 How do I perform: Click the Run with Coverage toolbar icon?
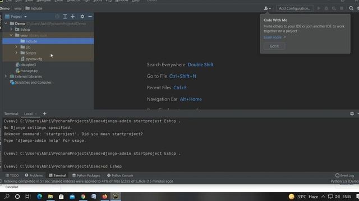tap(334, 8)
